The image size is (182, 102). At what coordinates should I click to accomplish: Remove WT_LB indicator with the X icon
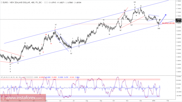point(32,77)
